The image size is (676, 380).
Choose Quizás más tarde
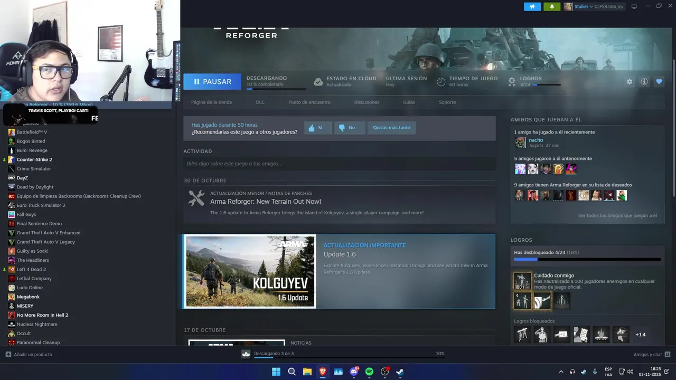(x=391, y=128)
